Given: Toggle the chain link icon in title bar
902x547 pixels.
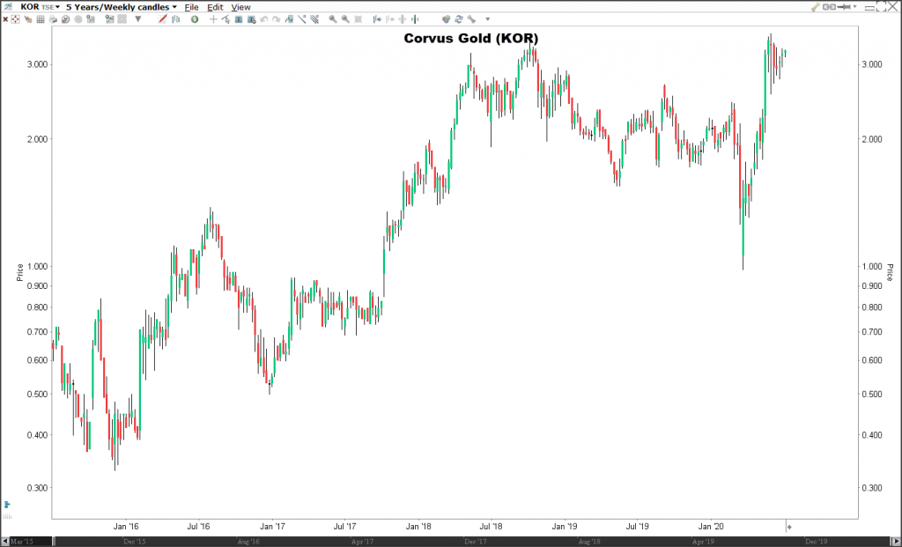Looking at the screenshot, I should [829, 7].
